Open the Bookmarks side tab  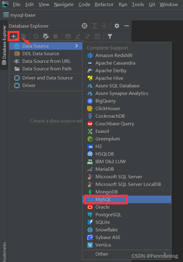pyautogui.click(x=4, y=252)
